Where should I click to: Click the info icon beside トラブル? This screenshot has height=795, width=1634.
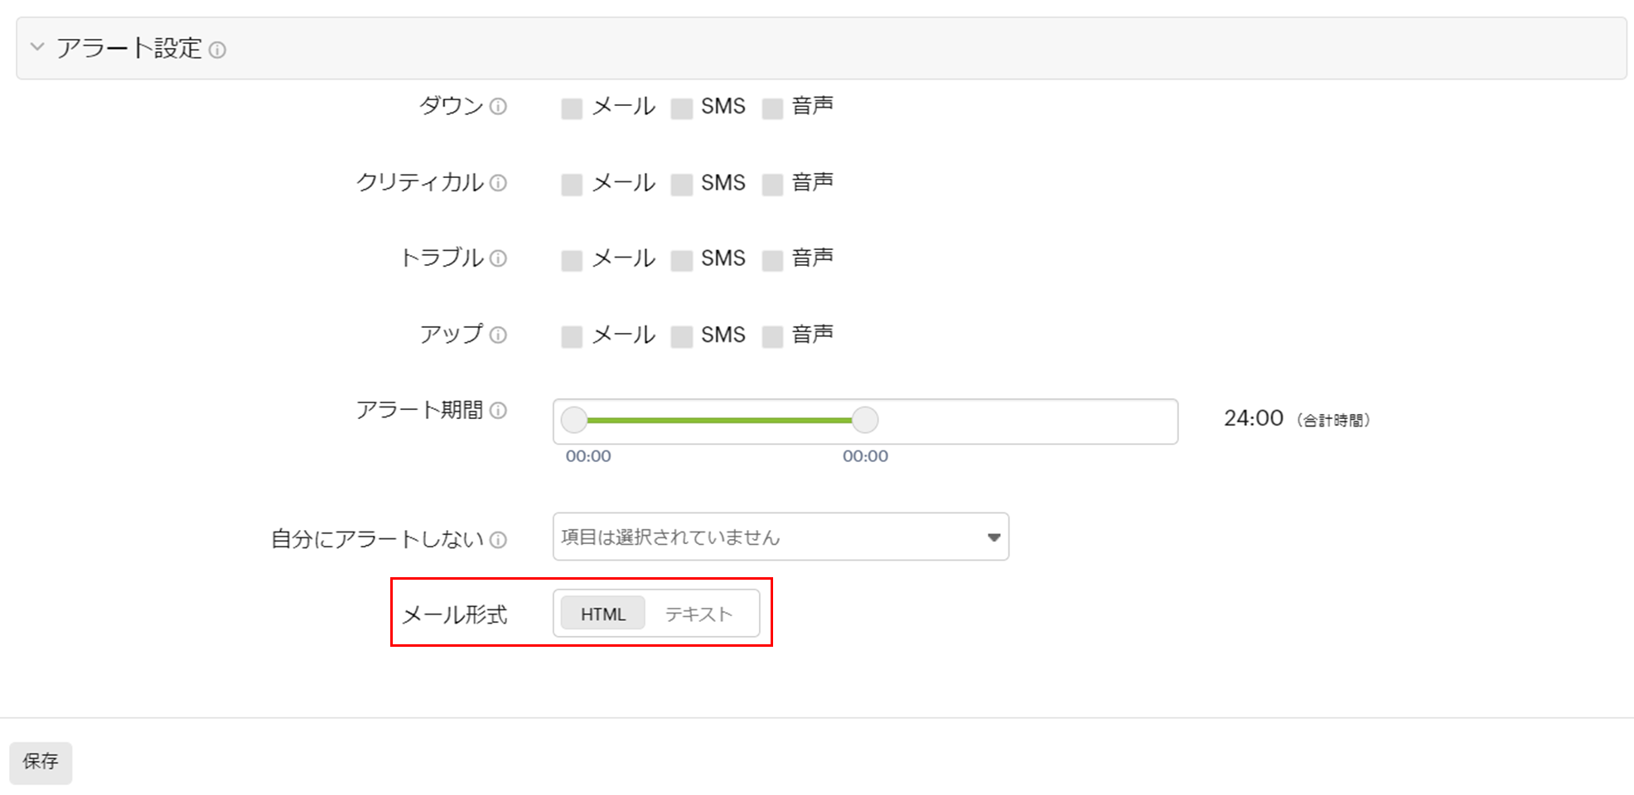click(498, 259)
